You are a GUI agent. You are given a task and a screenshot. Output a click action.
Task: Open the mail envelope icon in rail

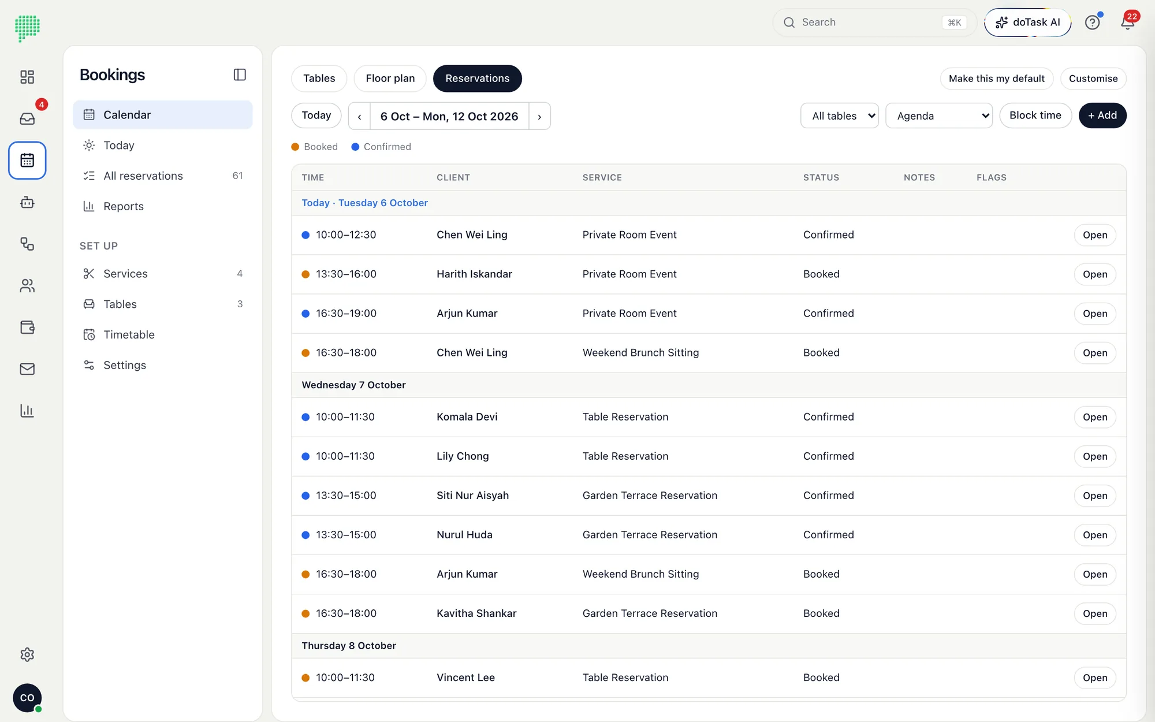(27, 369)
